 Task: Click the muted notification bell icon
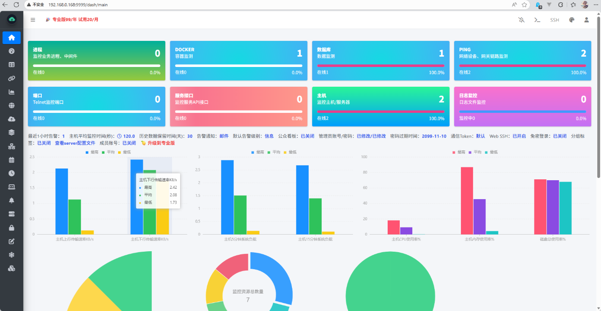tap(521, 20)
